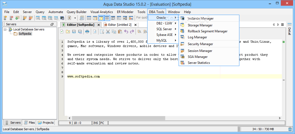Open Storage Manager from Oracle submenu
This screenshot has height=134, width=295.
[x=209, y=25]
